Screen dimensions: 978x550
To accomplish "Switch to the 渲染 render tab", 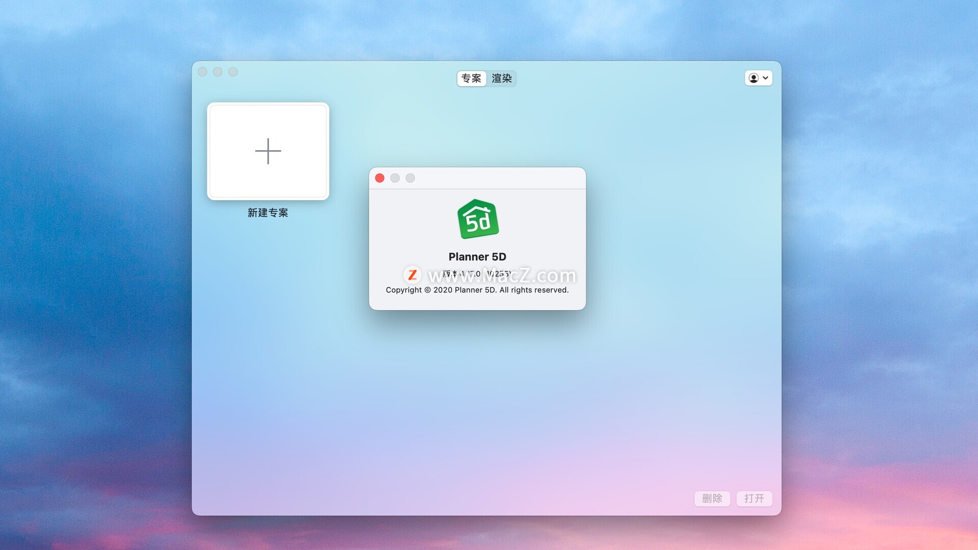I will (501, 78).
